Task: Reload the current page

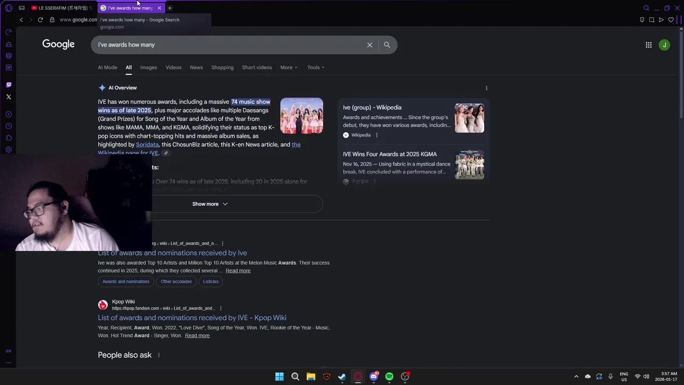Action: [40, 20]
